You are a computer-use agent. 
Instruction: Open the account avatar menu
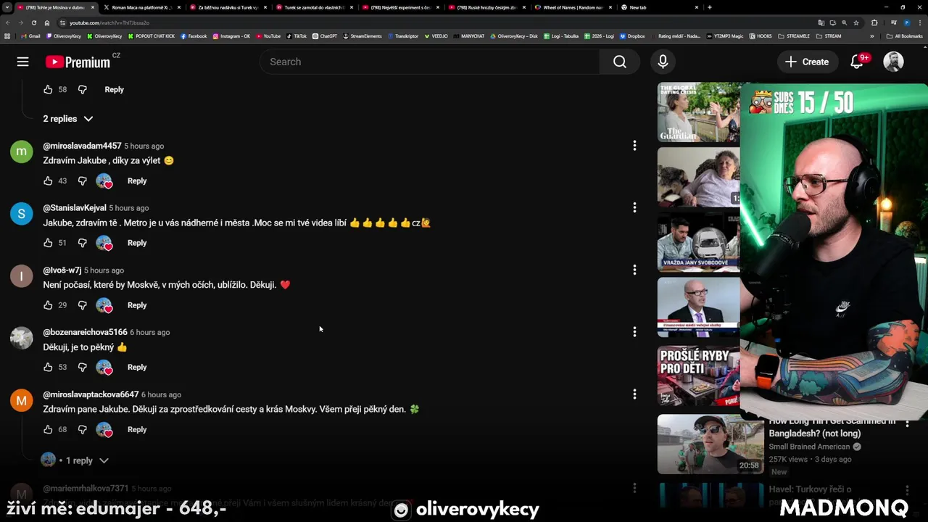point(893,62)
